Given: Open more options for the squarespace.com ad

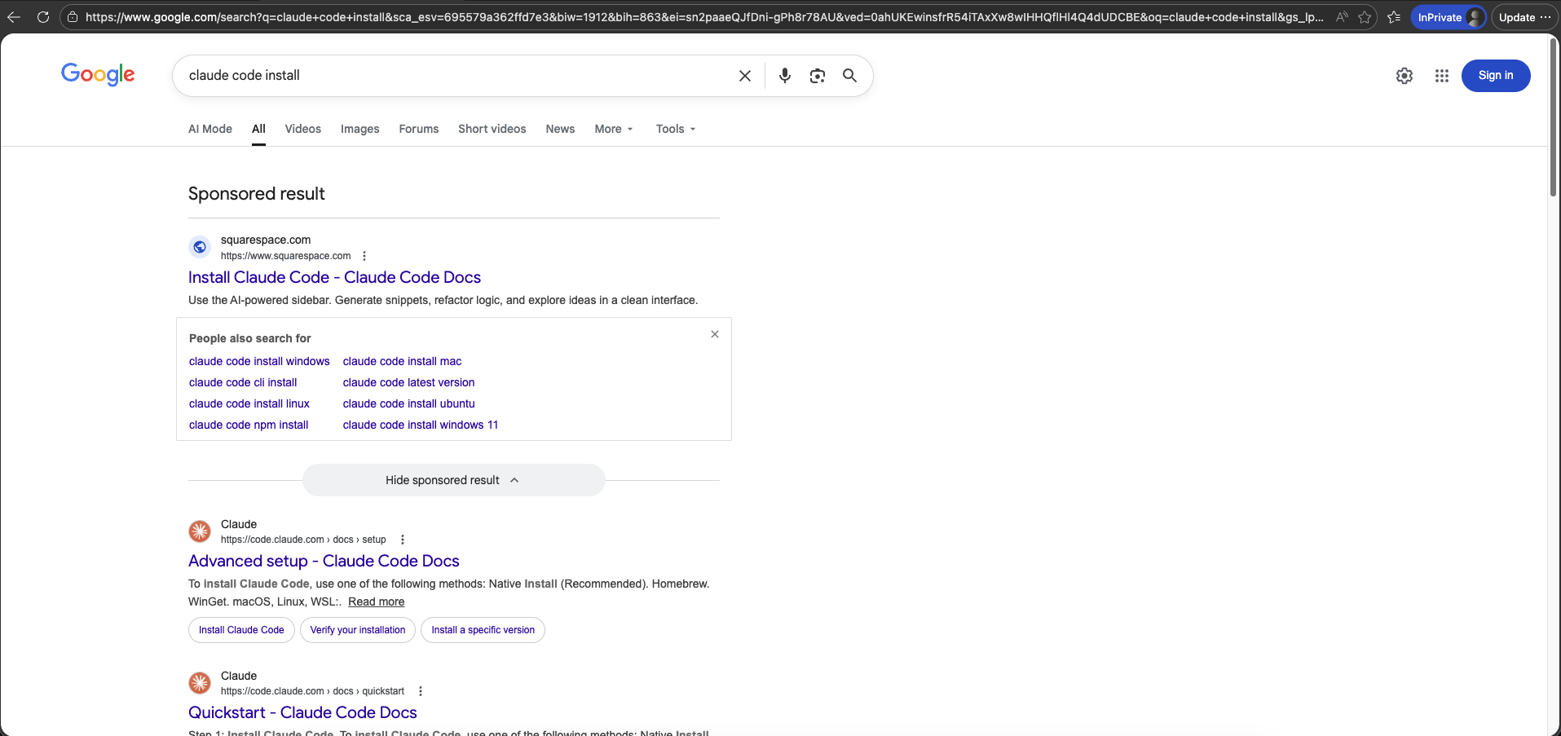Looking at the screenshot, I should click(x=364, y=256).
